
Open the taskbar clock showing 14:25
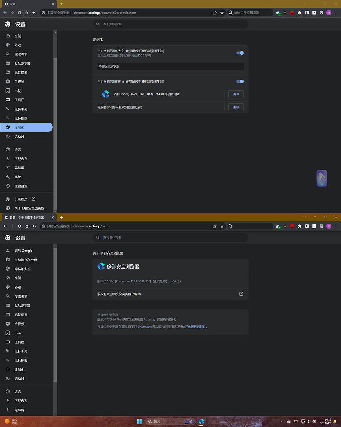326,422
